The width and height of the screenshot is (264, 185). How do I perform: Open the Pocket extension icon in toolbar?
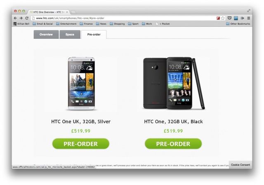(229, 18)
